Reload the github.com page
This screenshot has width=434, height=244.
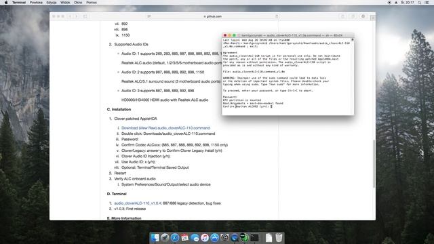point(277,16)
